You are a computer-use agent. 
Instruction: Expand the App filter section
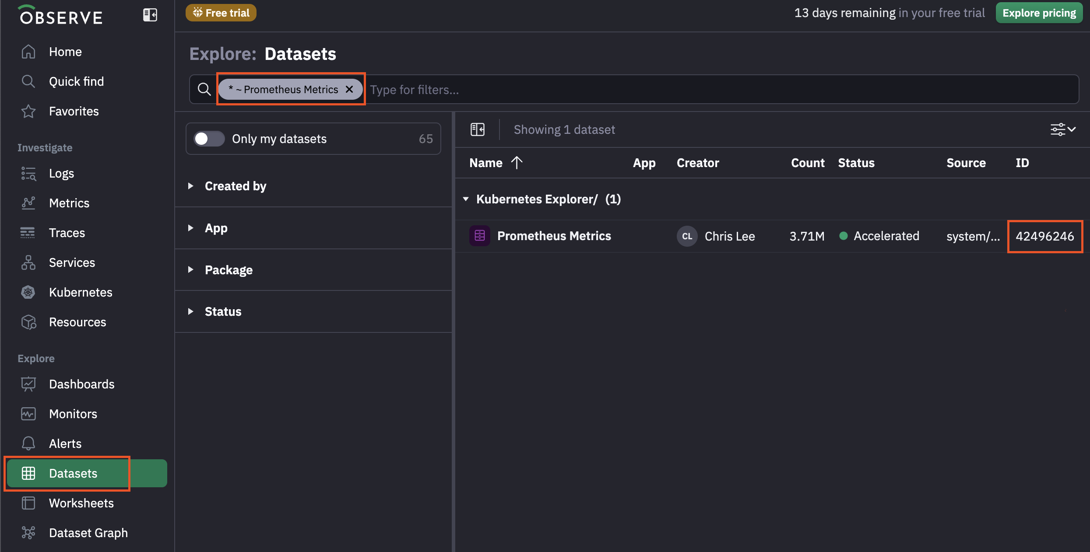[313, 228]
